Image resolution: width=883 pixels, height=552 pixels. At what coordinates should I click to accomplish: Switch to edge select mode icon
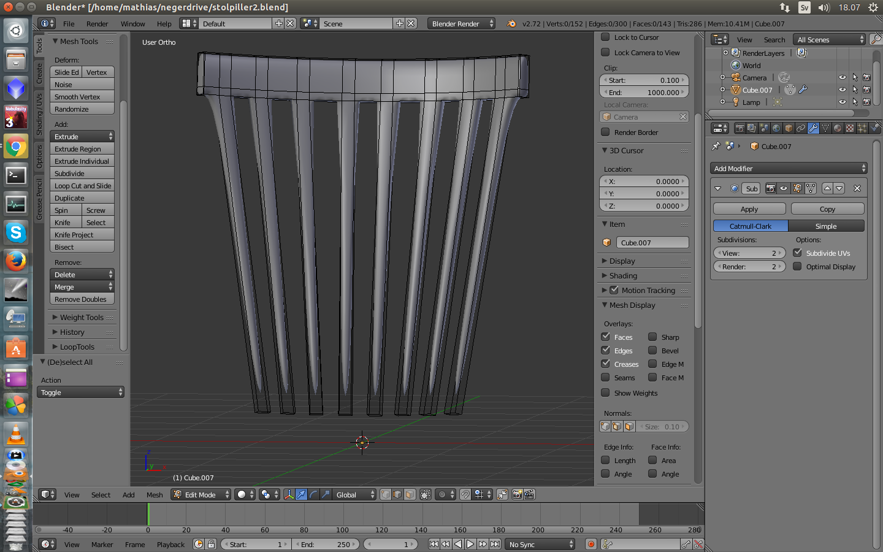[x=397, y=494]
